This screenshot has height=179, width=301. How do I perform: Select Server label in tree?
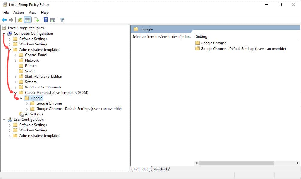tap(30, 71)
